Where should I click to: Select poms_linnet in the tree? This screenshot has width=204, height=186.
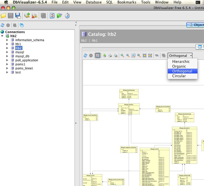24,68
